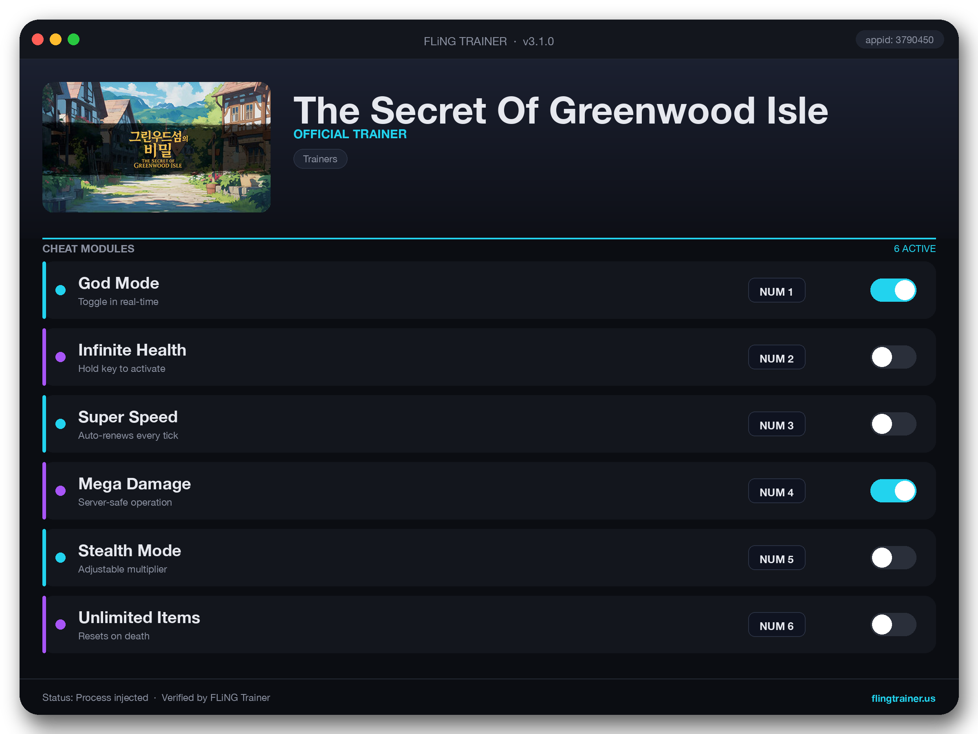Click the cyan status dot beside Stealth Mode

click(61, 557)
